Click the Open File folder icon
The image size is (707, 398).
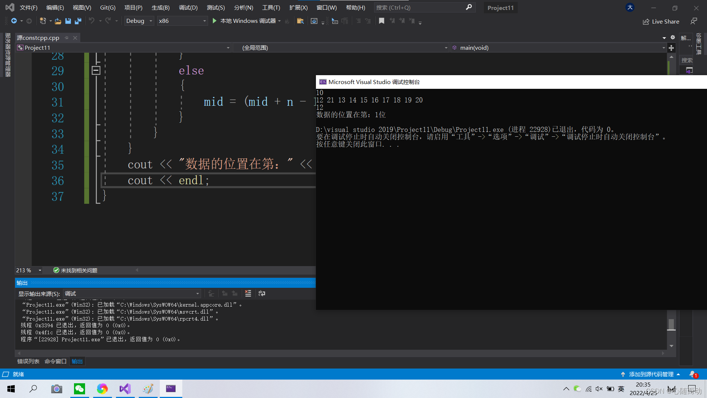pyautogui.click(x=58, y=21)
